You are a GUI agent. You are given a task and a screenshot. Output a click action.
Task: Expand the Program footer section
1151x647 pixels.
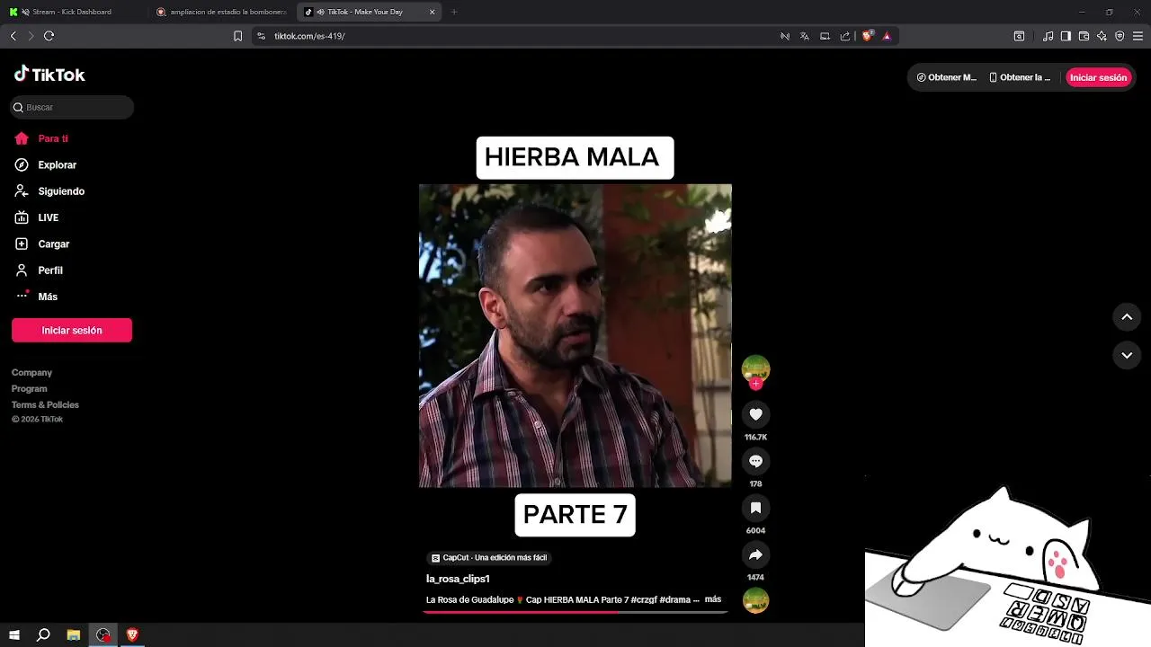(x=29, y=388)
